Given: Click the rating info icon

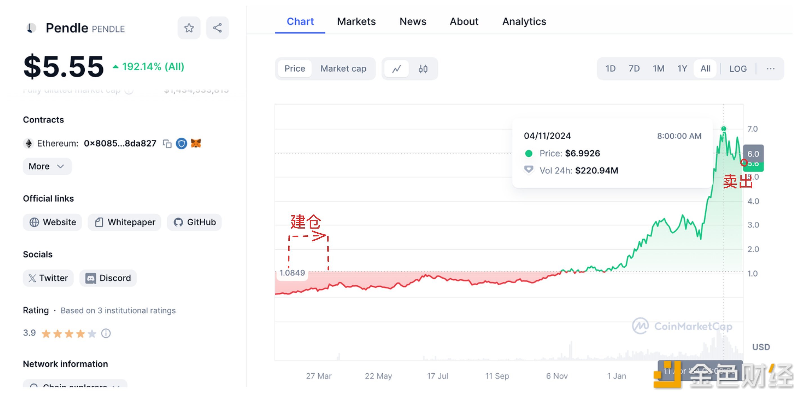Looking at the screenshot, I should click(x=106, y=333).
